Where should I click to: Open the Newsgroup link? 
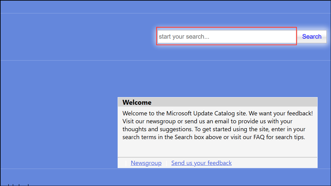pyautogui.click(x=146, y=163)
